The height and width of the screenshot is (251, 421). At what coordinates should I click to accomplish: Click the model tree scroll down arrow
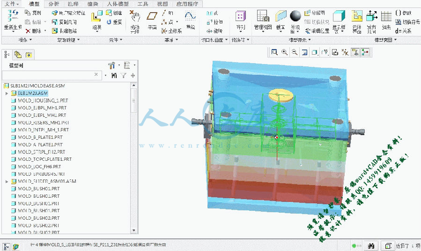click(x=134, y=230)
